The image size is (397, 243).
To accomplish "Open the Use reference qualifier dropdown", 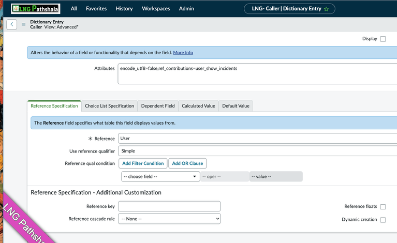I will click(257, 151).
